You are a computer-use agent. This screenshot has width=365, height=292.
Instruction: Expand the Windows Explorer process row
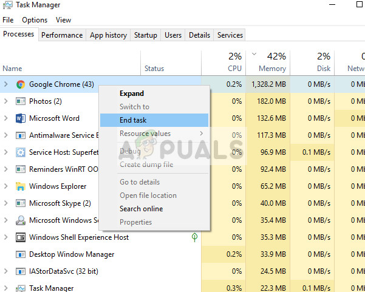tap(6, 186)
